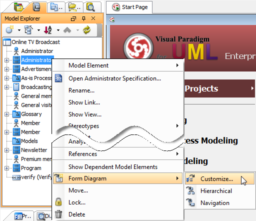Select the Premium member actor item
The height and width of the screenshot is (221, 256).
[x=36, y=159]
